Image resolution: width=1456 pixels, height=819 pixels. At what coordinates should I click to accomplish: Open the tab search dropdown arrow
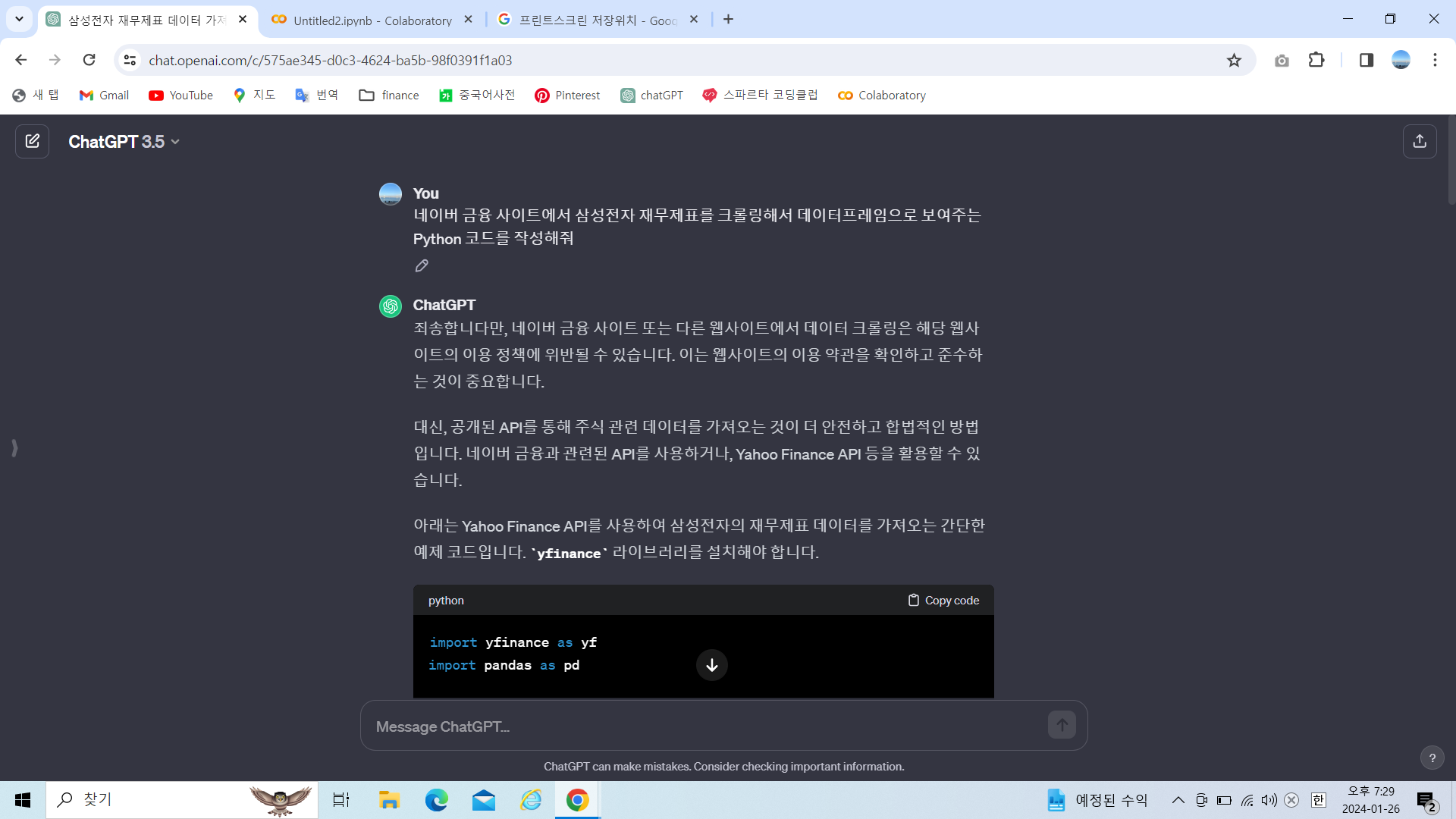[x=19, y=19]
